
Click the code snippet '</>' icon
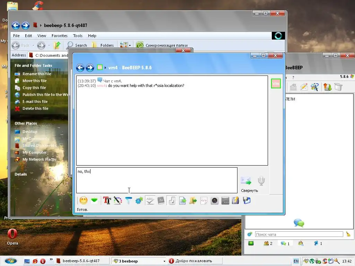pyautogui.click(x=204, y=201)
